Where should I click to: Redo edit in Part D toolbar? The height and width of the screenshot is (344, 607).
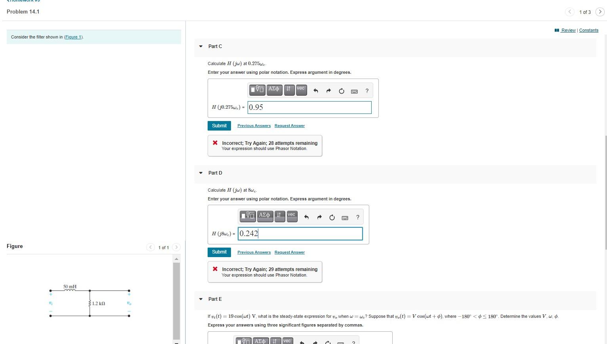(x=319, y=217)
